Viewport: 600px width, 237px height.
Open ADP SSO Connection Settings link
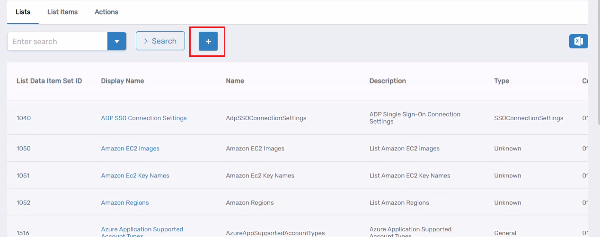(x=144, y=118)
